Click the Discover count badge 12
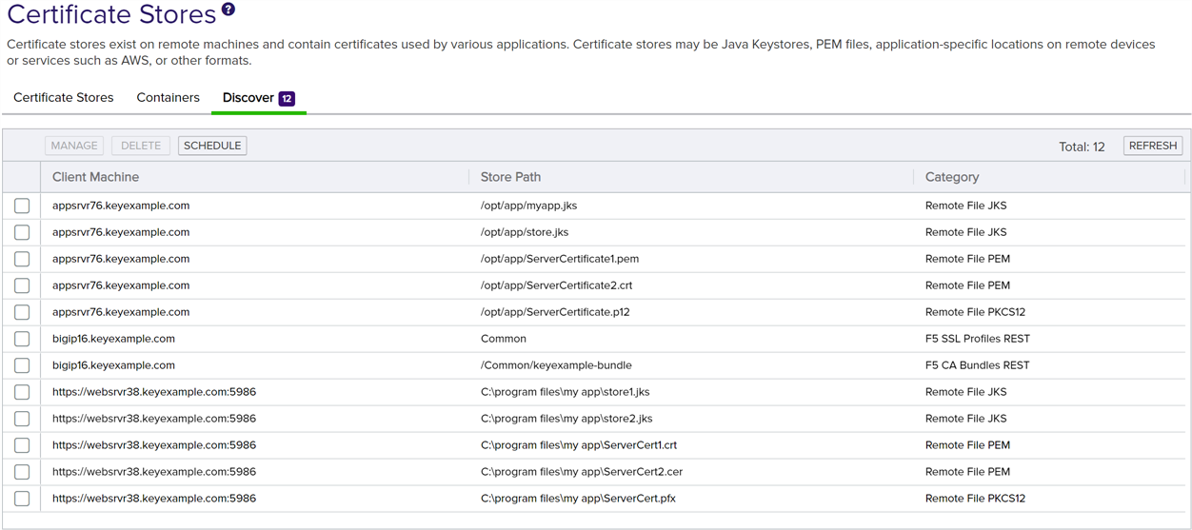The height and width of the screenshot is (530, 1192). (x=287, y=98)
